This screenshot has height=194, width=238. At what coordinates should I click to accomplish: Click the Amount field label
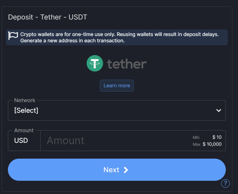[24, 130]
